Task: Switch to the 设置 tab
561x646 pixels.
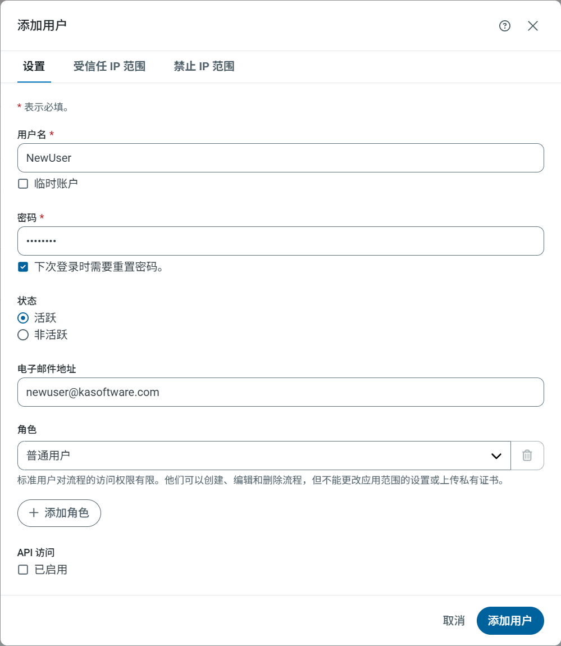Action: tap(34, 66)
